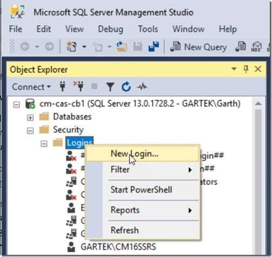Expand the Databases folder node
This screenshot has width=272, height=257.
point(30,117)
